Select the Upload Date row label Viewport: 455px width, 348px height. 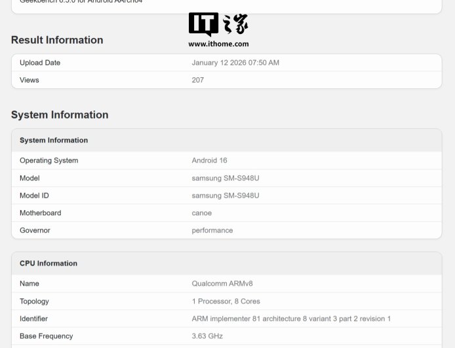pos(40,63)
